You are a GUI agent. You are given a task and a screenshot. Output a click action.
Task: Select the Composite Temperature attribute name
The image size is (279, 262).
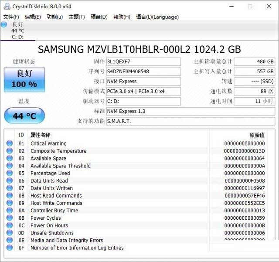point(58,151)
